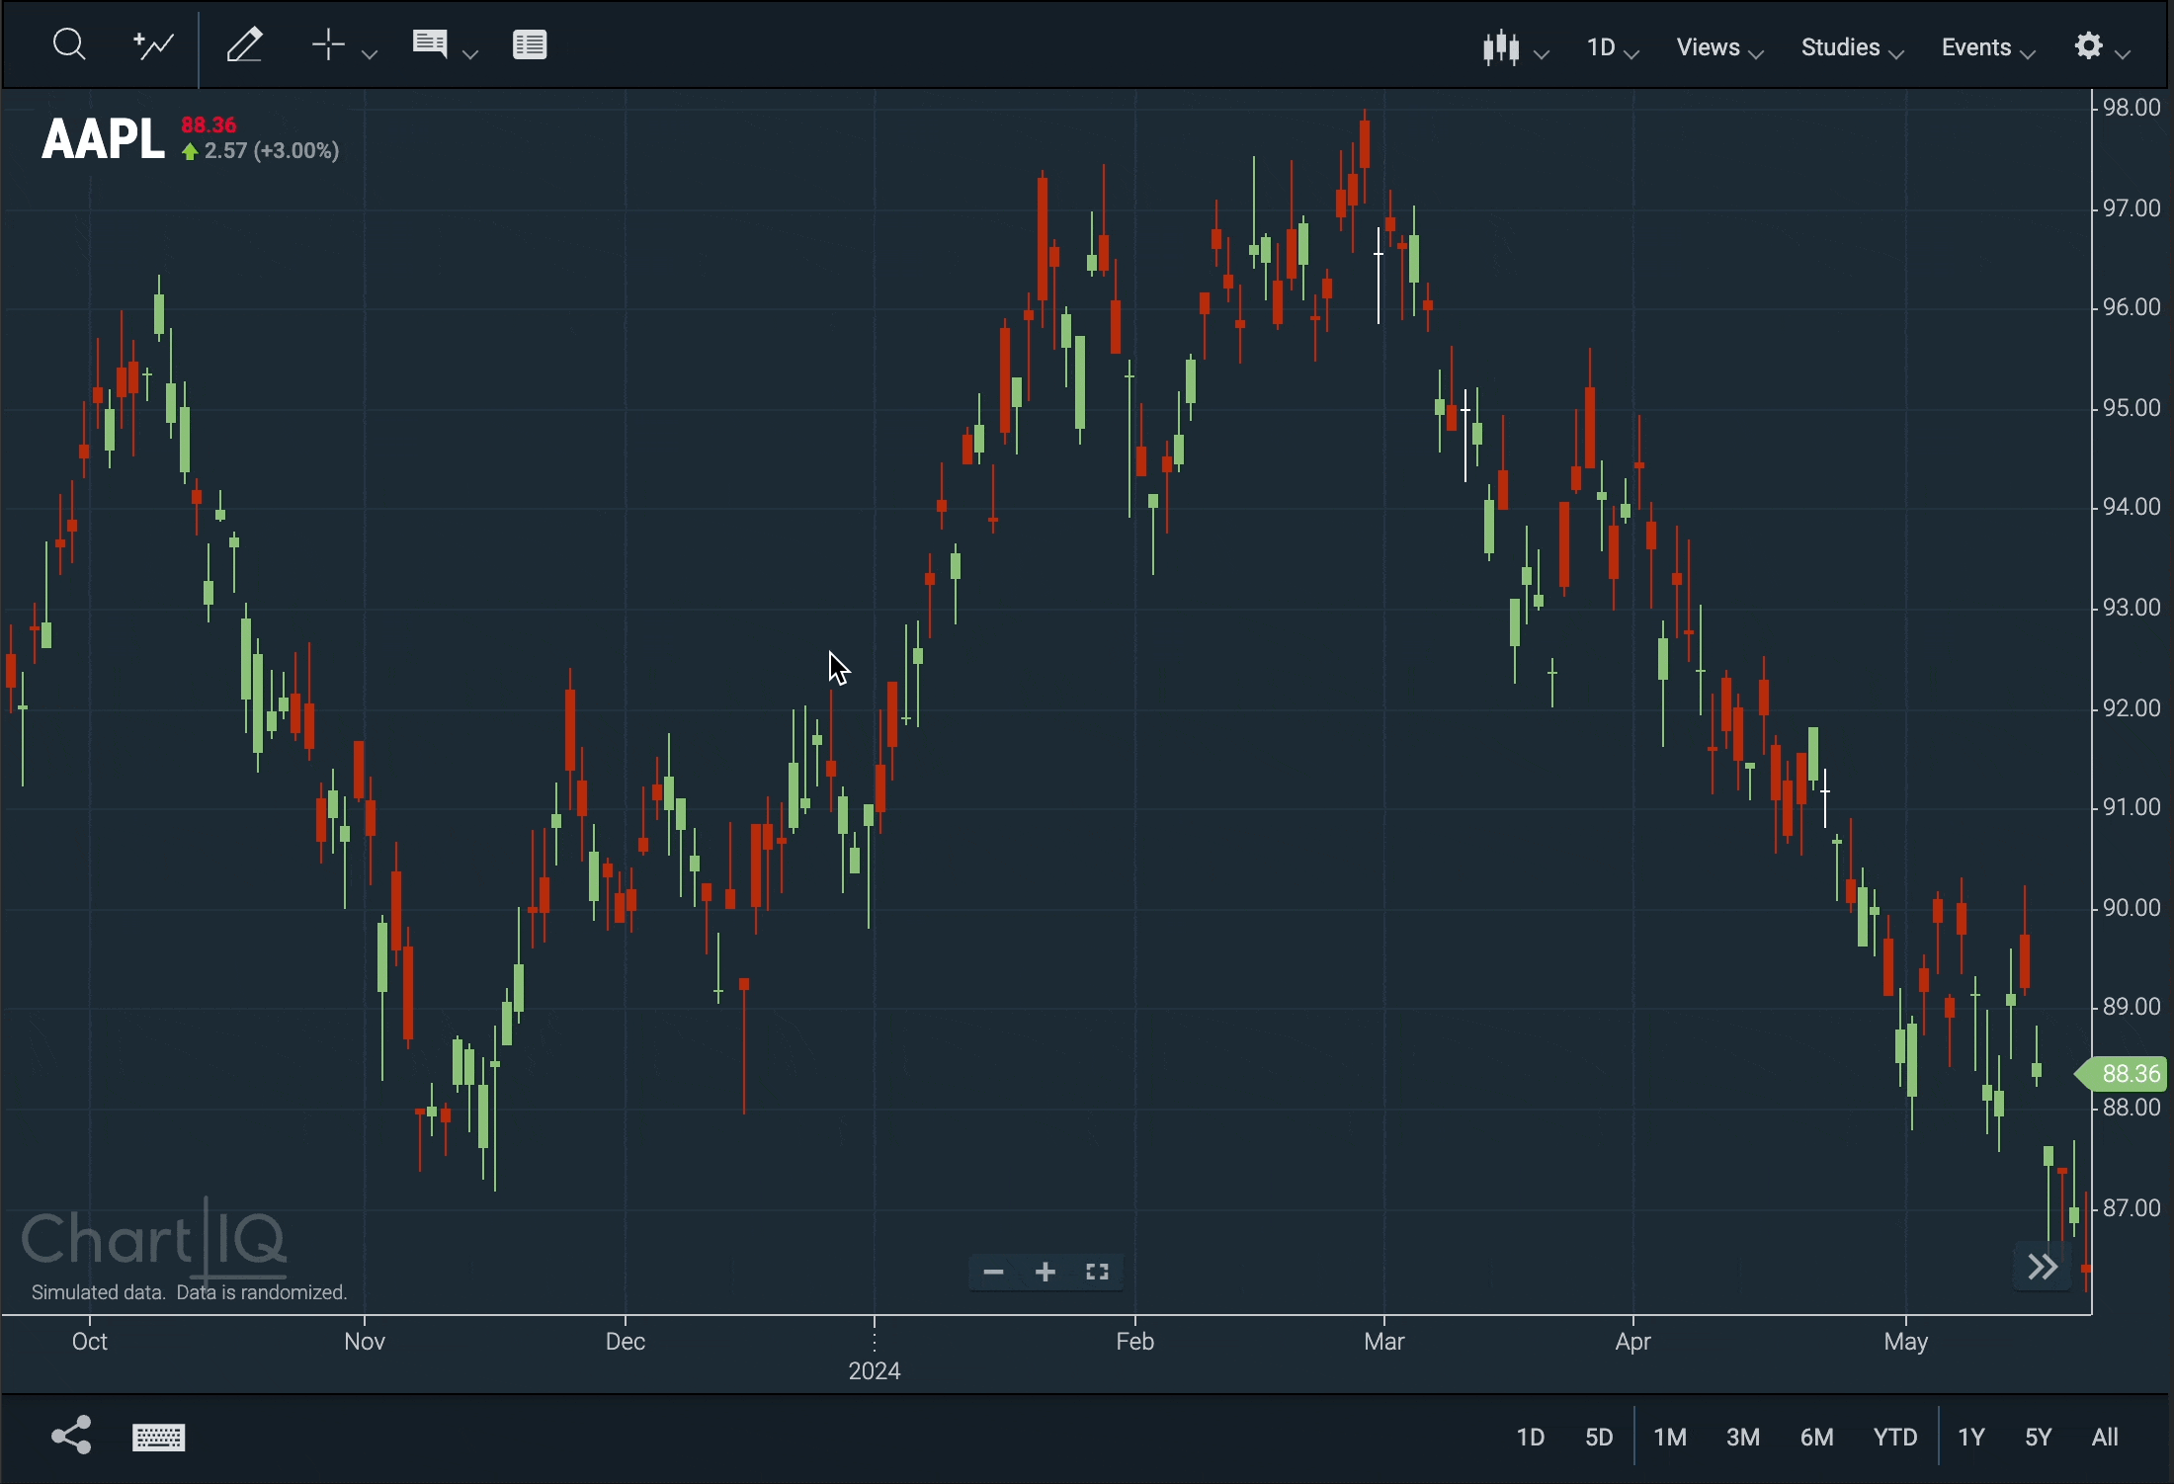Click the Simulated data notice text

pyautogui.click(x=190, y=1293)
